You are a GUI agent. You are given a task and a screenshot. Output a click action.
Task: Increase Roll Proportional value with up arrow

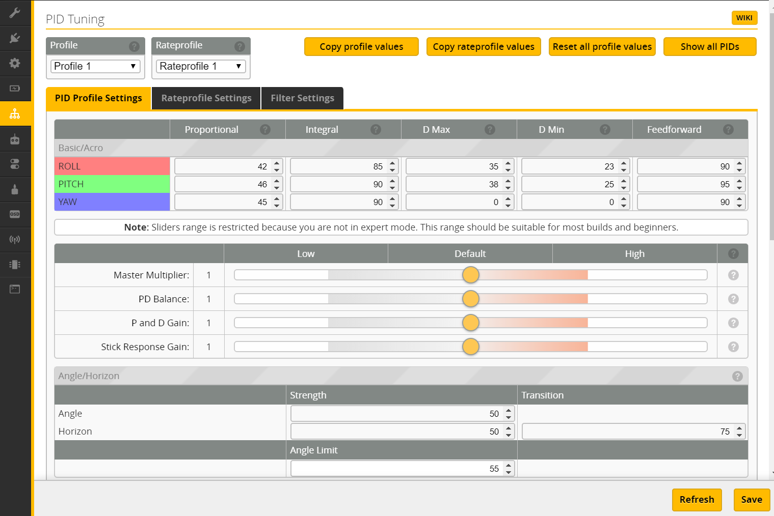pyautogui.click(x=277, y=163)
